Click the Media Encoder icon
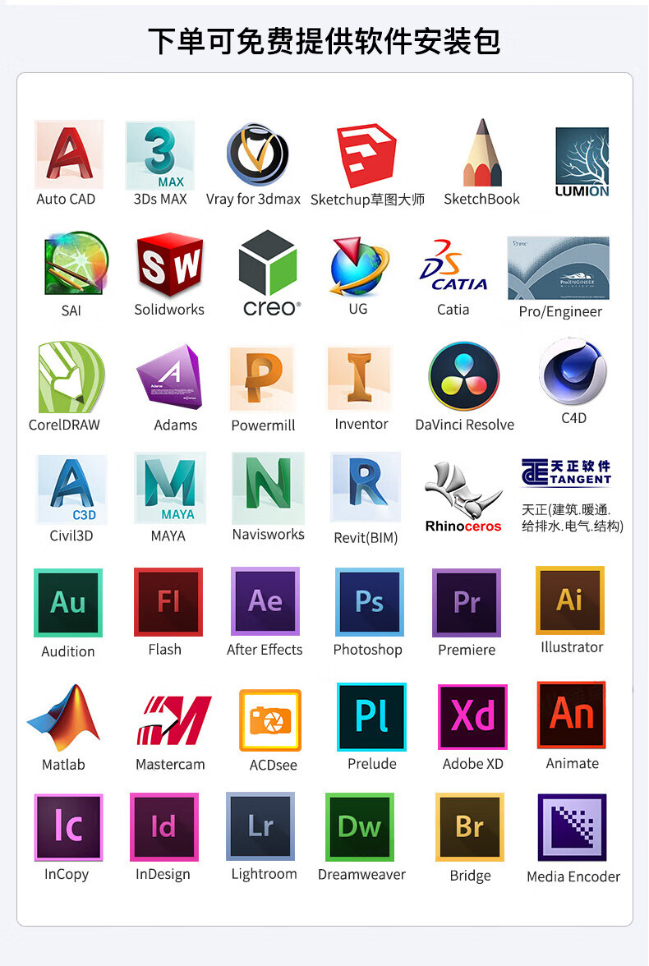The height and width of the screenshot is (966, 649). pyautogui.click(x=572, y=827)
